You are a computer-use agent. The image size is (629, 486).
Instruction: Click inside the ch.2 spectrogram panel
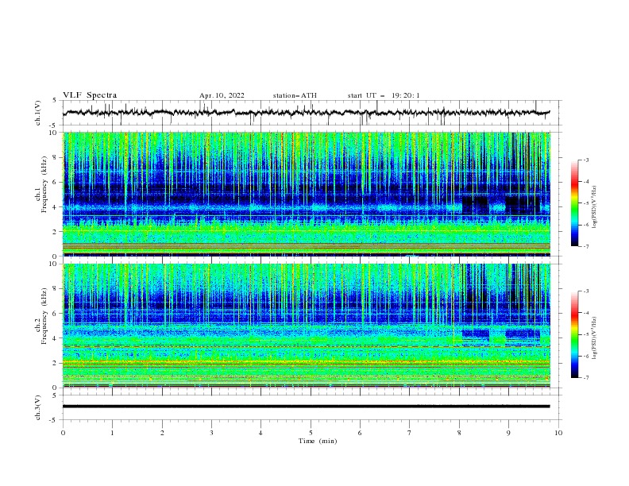coord(307,326)
